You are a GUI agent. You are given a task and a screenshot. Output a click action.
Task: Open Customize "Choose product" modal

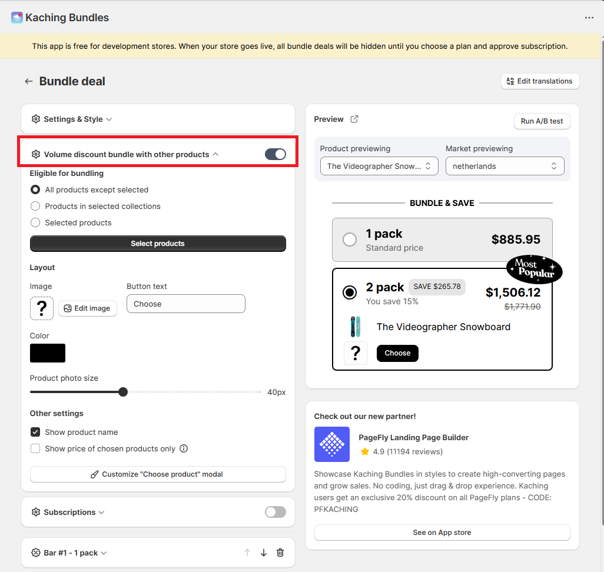(158, 474)
